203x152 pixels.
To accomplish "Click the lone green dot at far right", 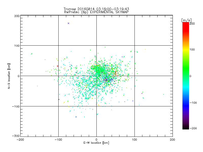I will [163, 94].
